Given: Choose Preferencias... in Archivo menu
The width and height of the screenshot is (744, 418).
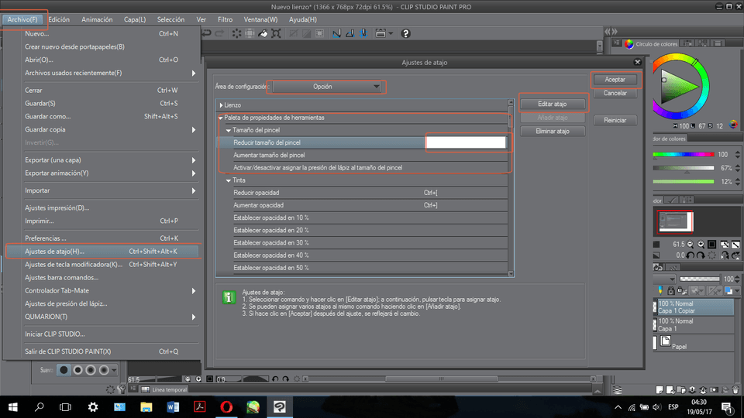Looking at the screenshot, I should click(x=102, y=238).
